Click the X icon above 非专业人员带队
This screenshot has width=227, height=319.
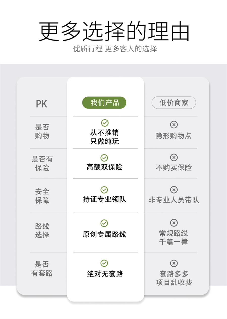[x=174, y=190]
